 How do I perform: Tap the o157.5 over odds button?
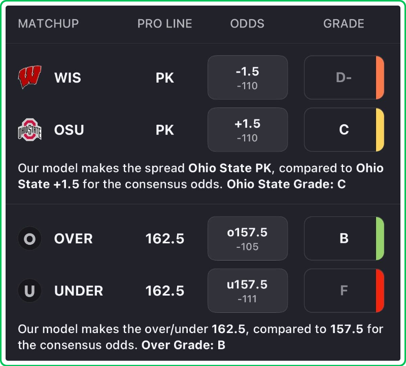click(x=248, y=238)
